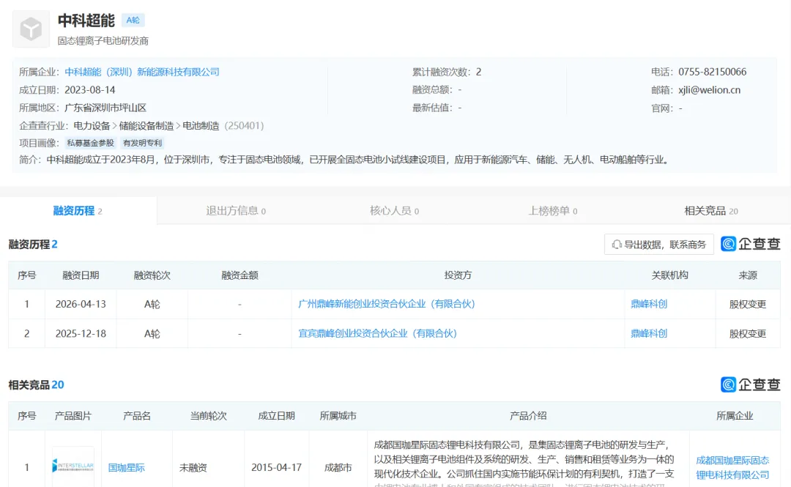Click the 成立日期 column header in competitors table
This screenshot has width=791, height=487.
(x=276, y=416)
